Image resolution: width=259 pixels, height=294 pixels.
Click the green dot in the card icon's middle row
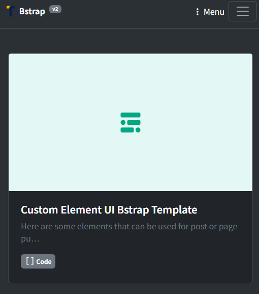(123, 122)
